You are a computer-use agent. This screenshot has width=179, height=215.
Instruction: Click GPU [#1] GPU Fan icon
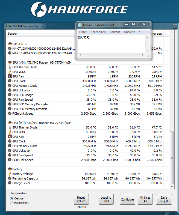(x=10, y=137)
